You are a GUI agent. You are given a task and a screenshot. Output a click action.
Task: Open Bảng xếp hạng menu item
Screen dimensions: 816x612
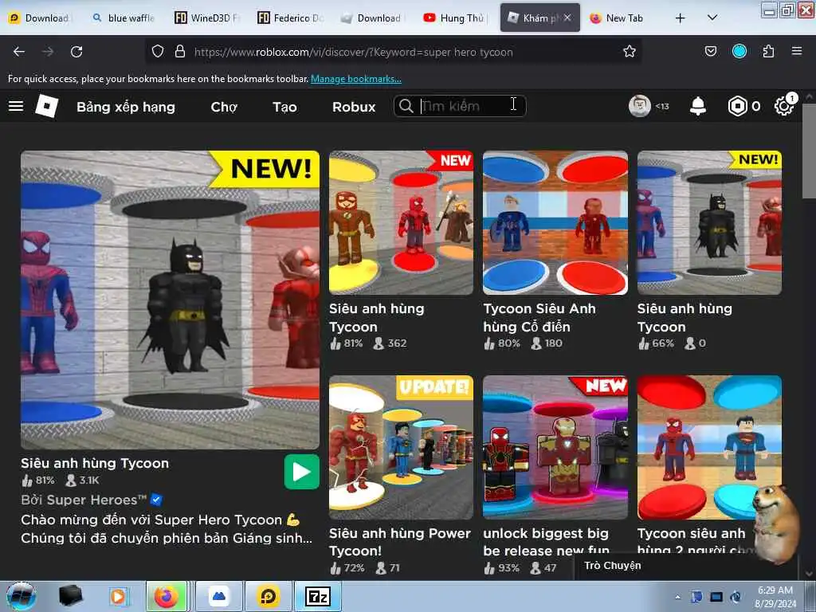pos(126,107)
